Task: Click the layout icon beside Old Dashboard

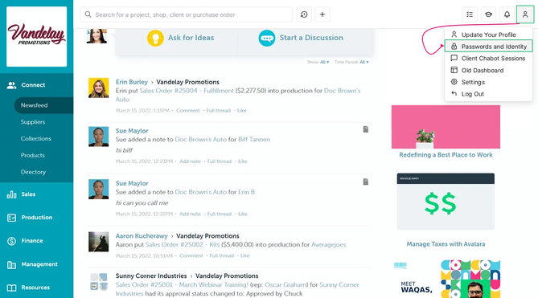Action: tap(454, 70)
